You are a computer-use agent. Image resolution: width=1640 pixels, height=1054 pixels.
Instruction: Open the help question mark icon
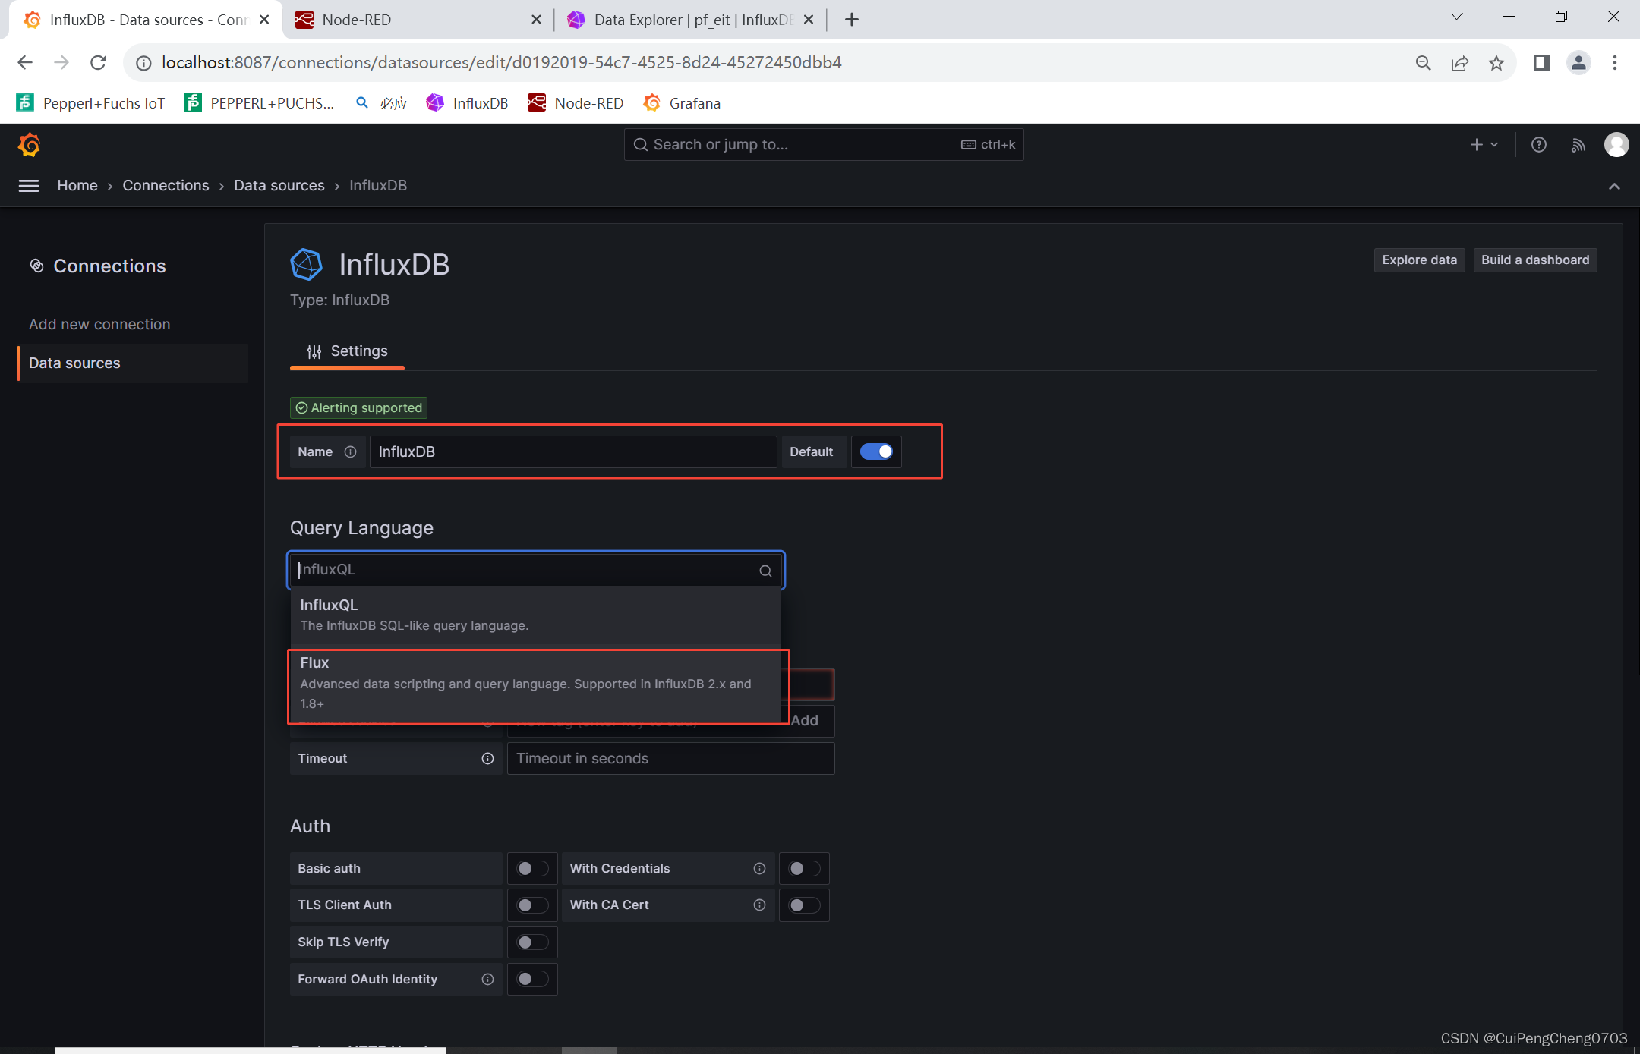pyautogui.click(x=1539, y=144)
